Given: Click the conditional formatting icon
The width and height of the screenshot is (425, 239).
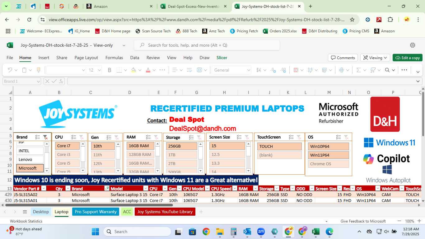Looking at the screenshot, I should pos(296,70).
